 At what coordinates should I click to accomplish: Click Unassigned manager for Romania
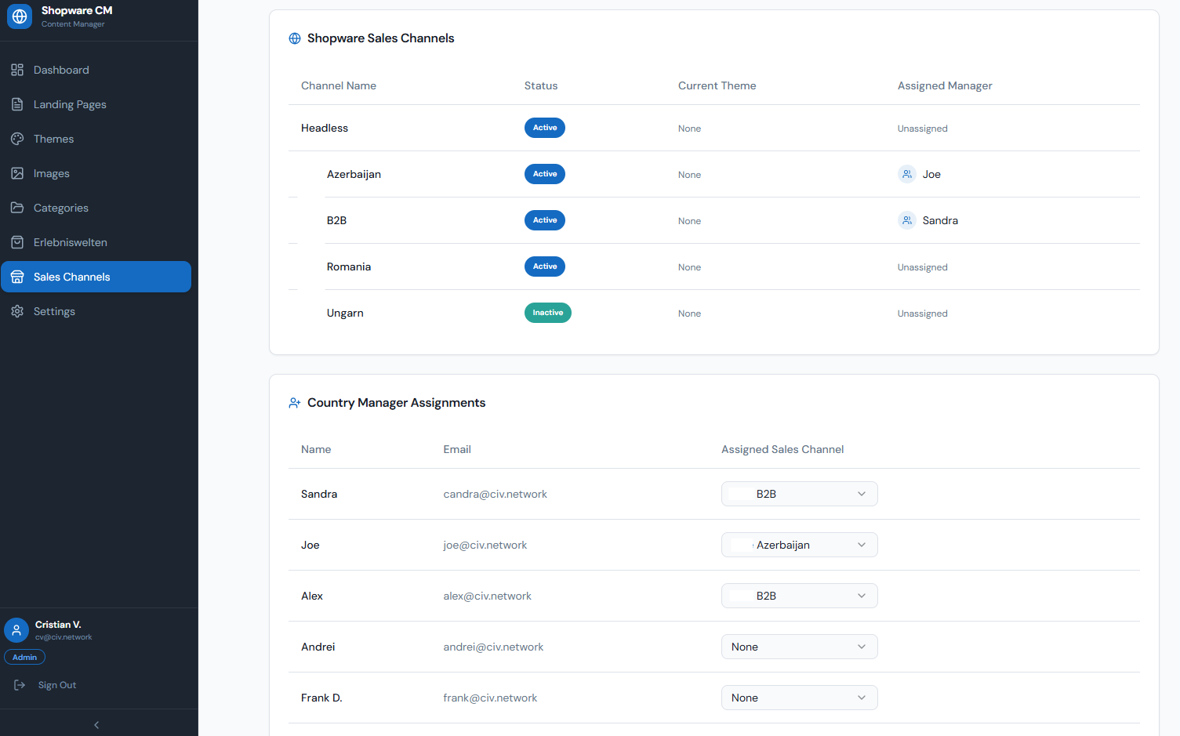923,267
